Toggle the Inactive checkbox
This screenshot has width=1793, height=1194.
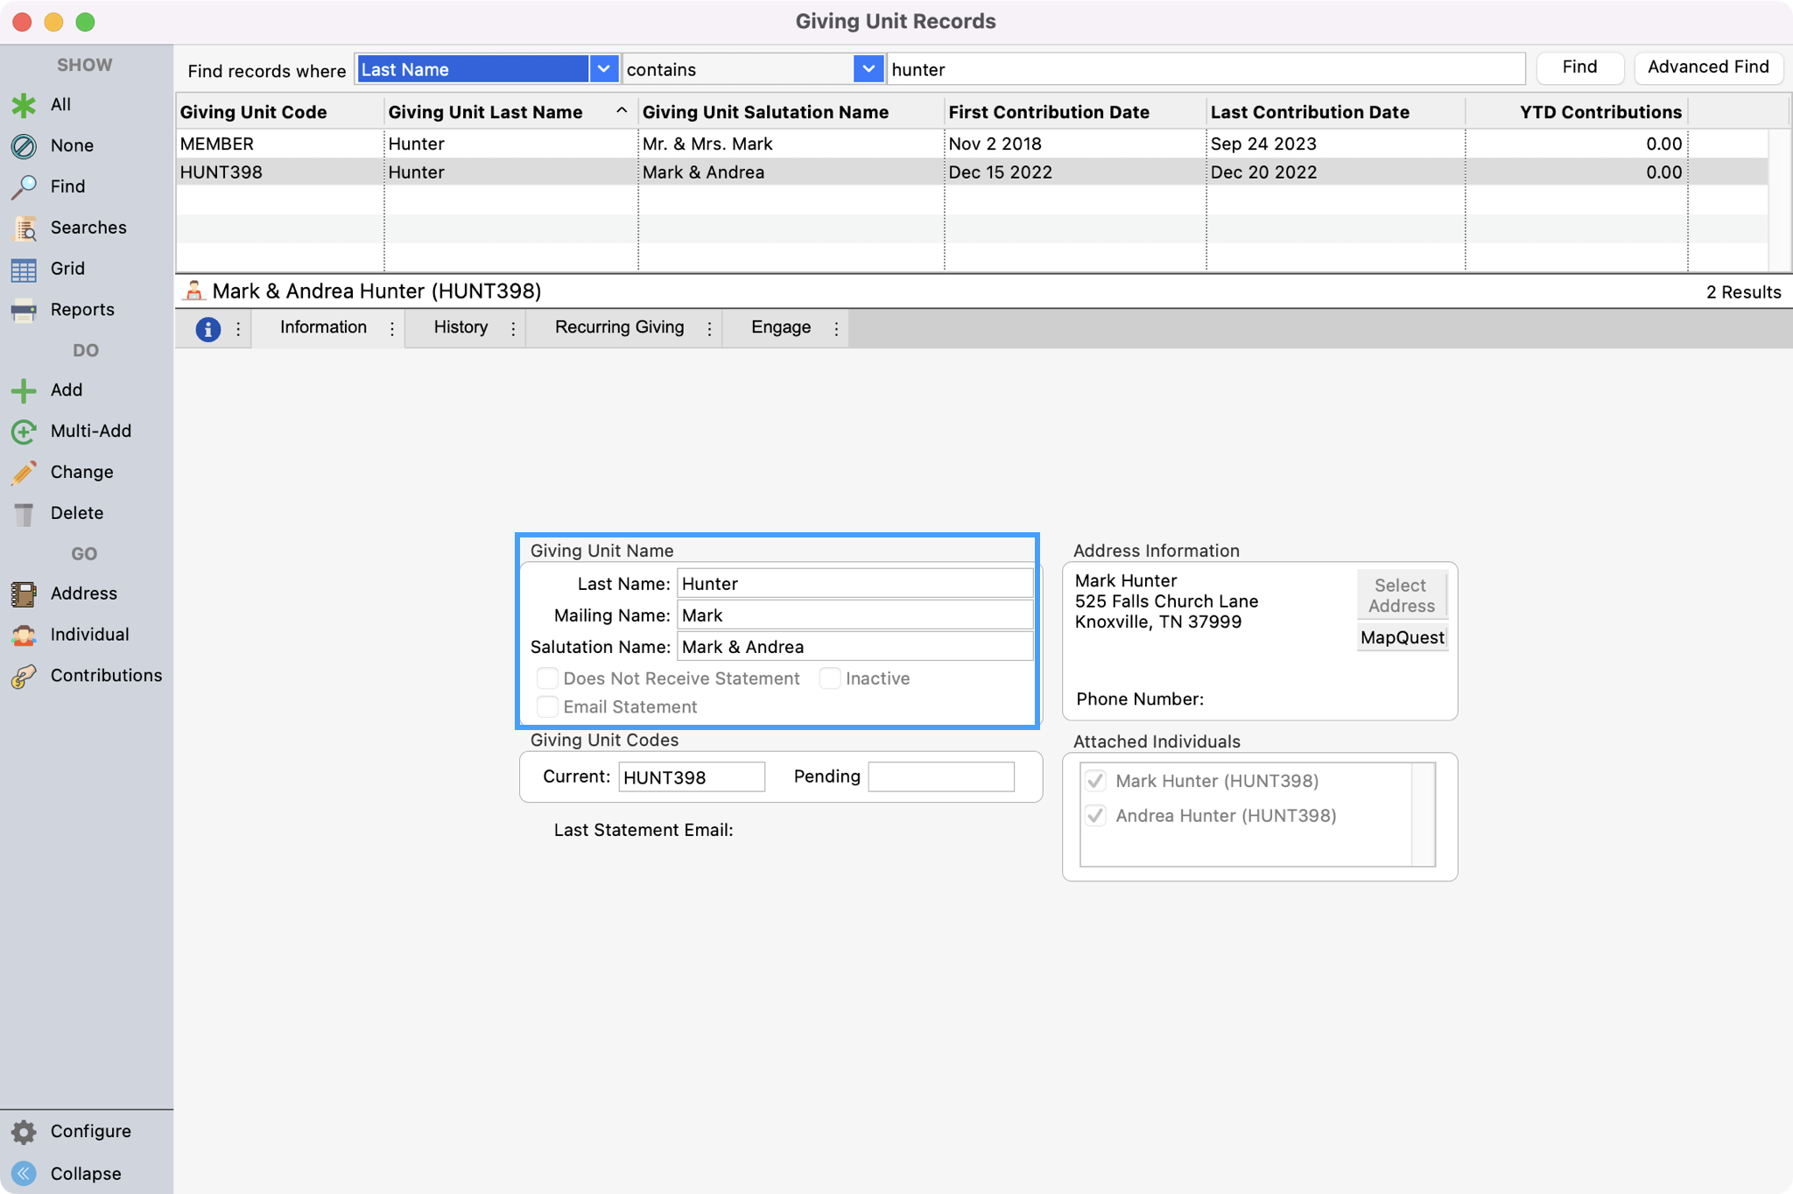[x=829, y=678]
